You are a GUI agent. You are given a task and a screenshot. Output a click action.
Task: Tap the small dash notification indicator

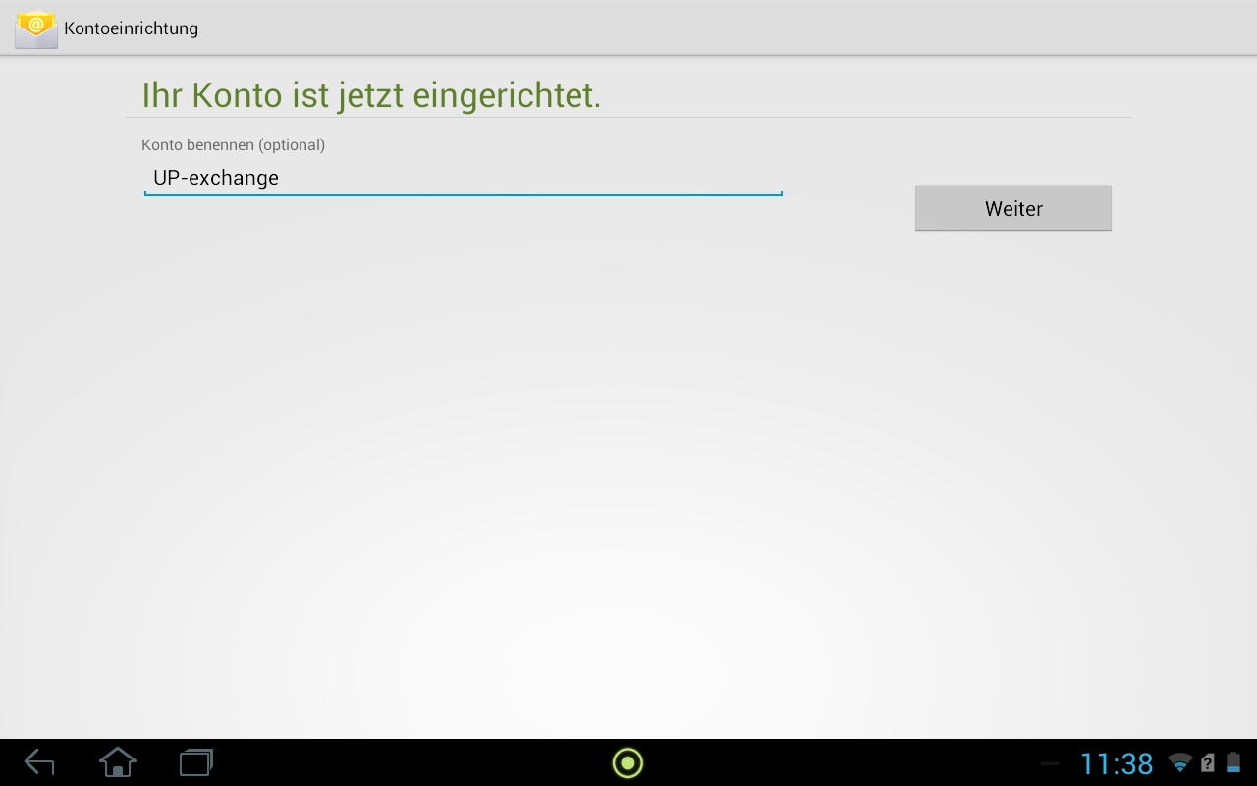1050,763
